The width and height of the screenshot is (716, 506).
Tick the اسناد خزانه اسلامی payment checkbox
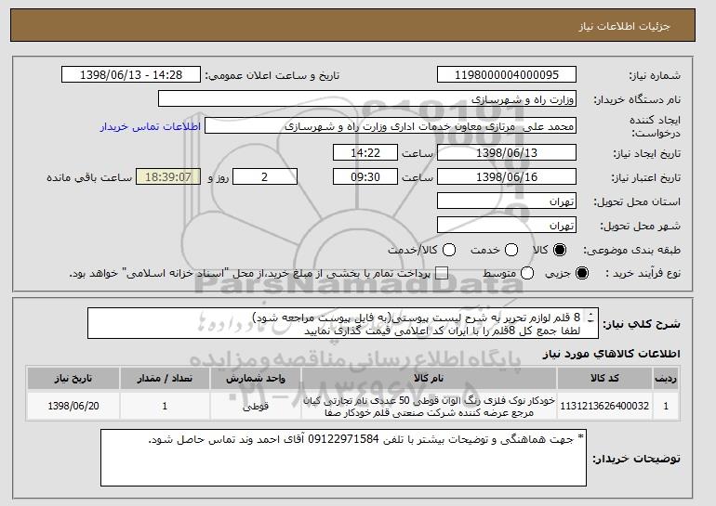[442, 274]
